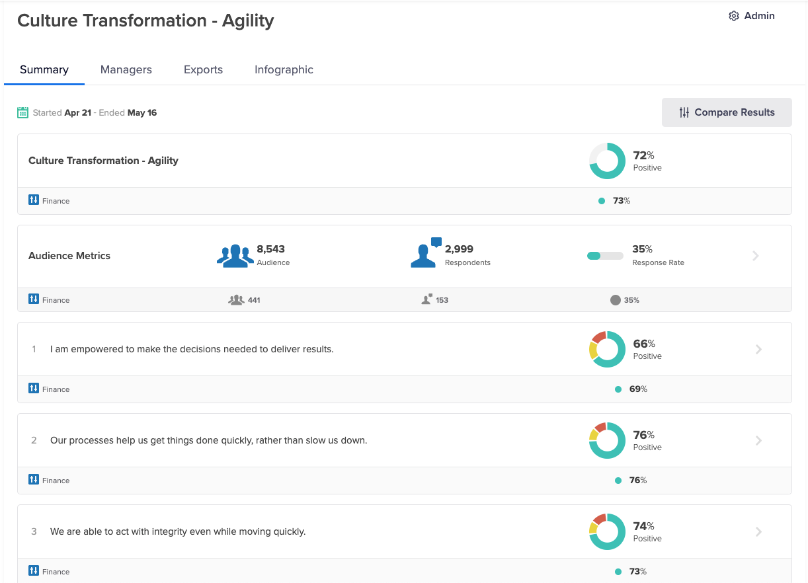Expand question 1 details chevron
Image resolution: width=808 pixels, height=583 pixels.
point(758,349)
